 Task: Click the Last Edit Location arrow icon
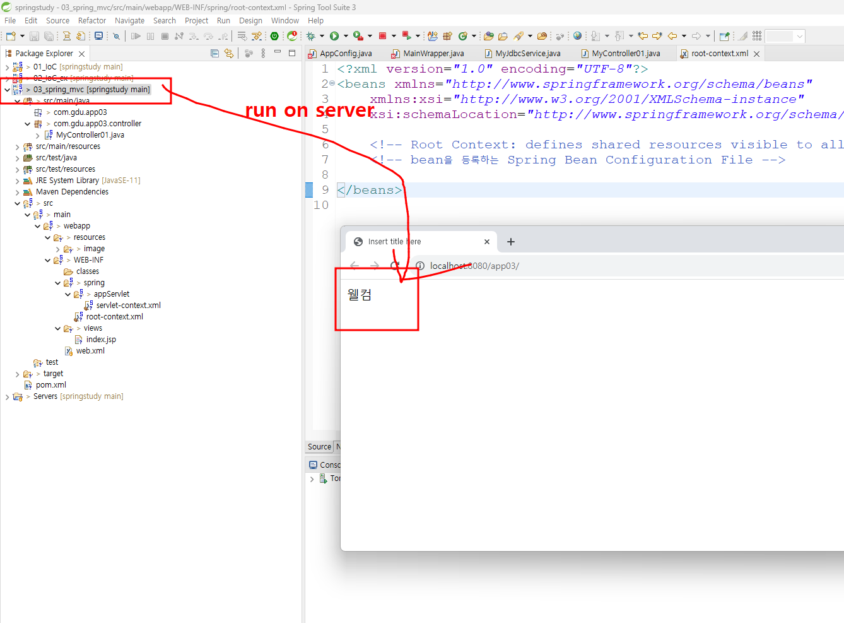pyautogui.click(x=643, y=36)
